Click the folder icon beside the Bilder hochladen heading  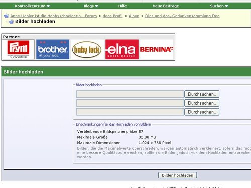pos(11,21)
